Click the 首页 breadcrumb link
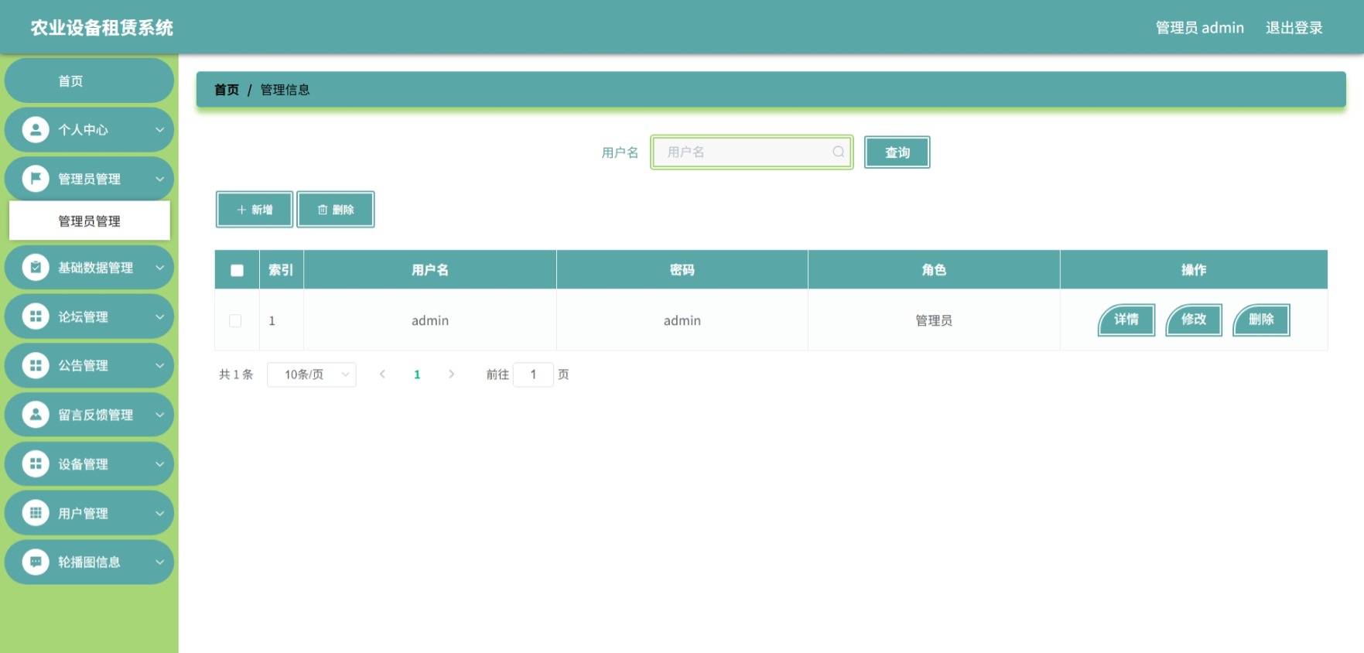 coord(227,90)
